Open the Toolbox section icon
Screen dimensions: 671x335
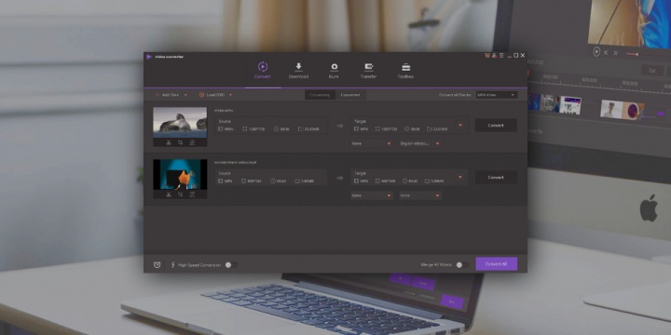(x=405, y=67)
